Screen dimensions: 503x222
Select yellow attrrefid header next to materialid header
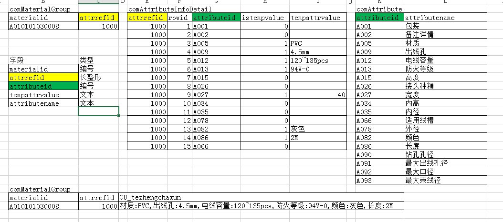click(x=98, y=18)
